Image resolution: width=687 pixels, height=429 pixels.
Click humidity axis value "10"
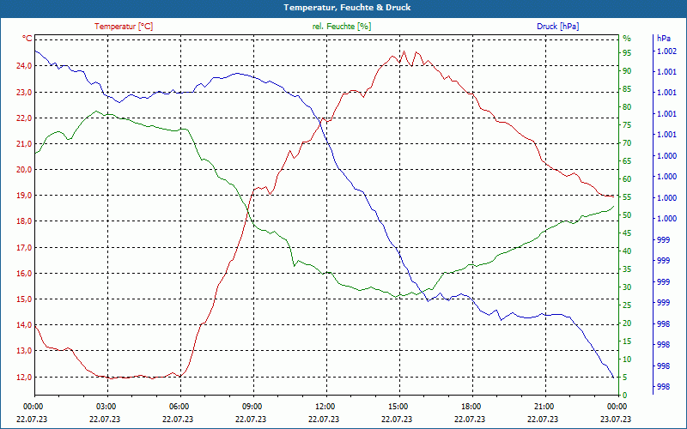[x=627, y=359]
